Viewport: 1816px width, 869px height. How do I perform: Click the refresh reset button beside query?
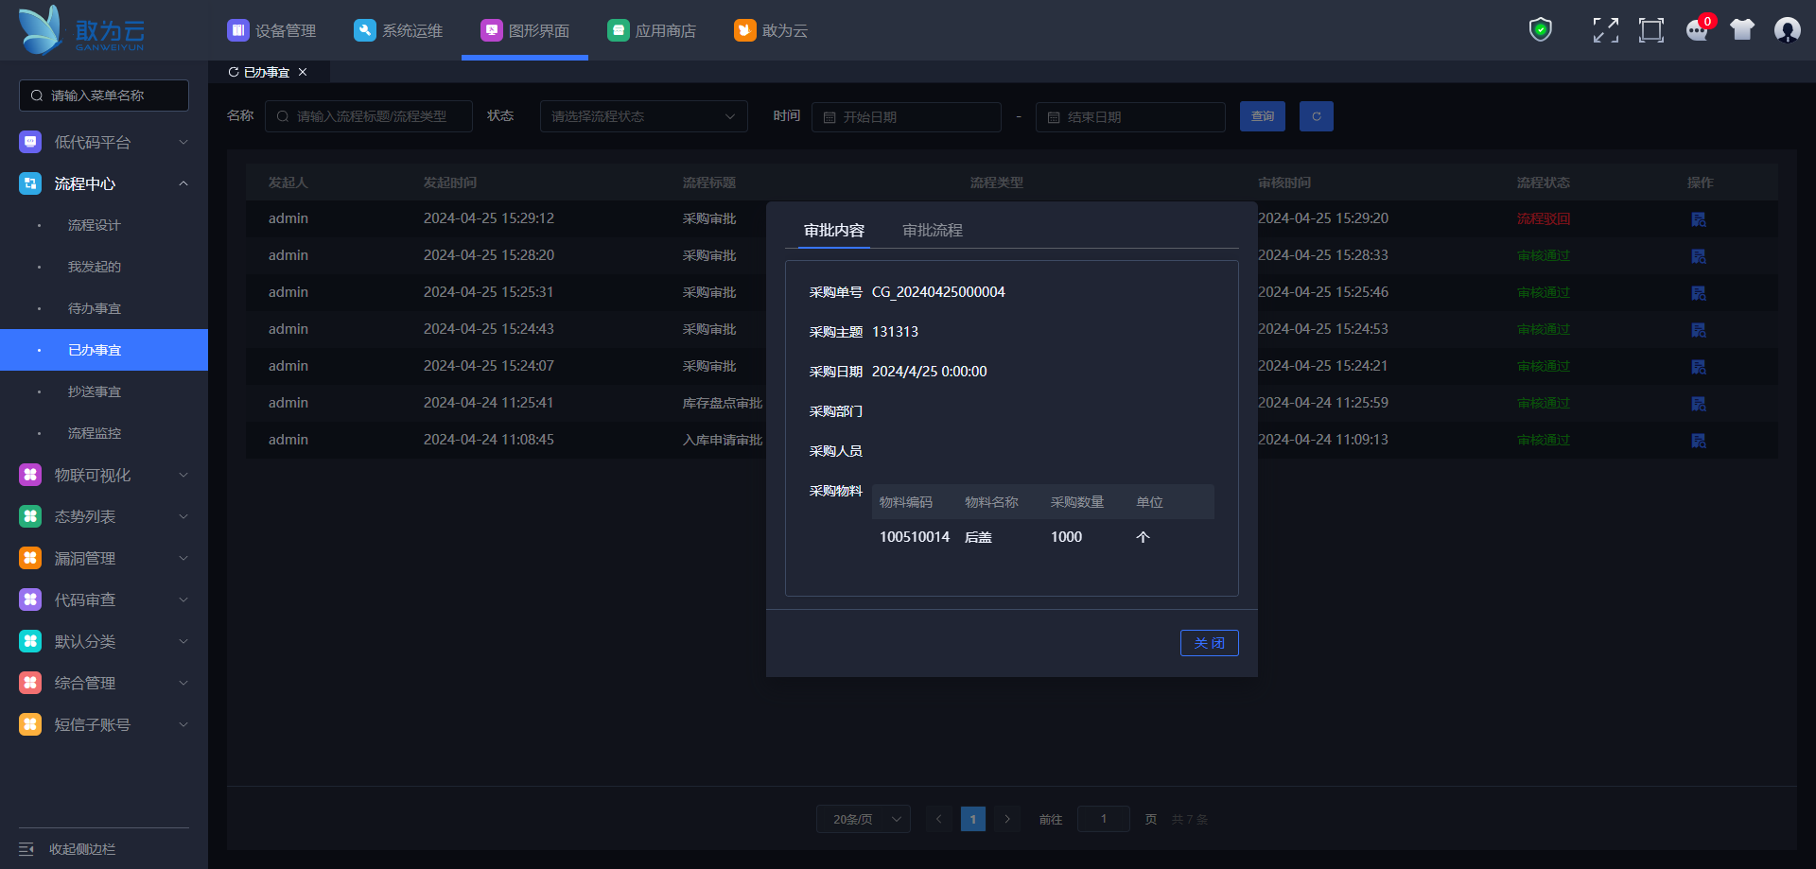click(1316, 116)
